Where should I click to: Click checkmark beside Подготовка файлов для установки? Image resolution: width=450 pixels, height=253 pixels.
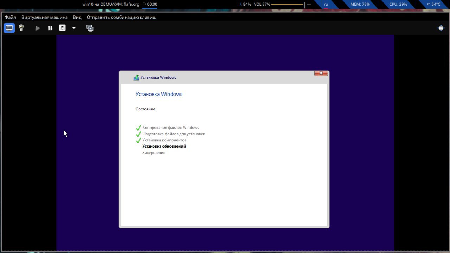point(139,134)
